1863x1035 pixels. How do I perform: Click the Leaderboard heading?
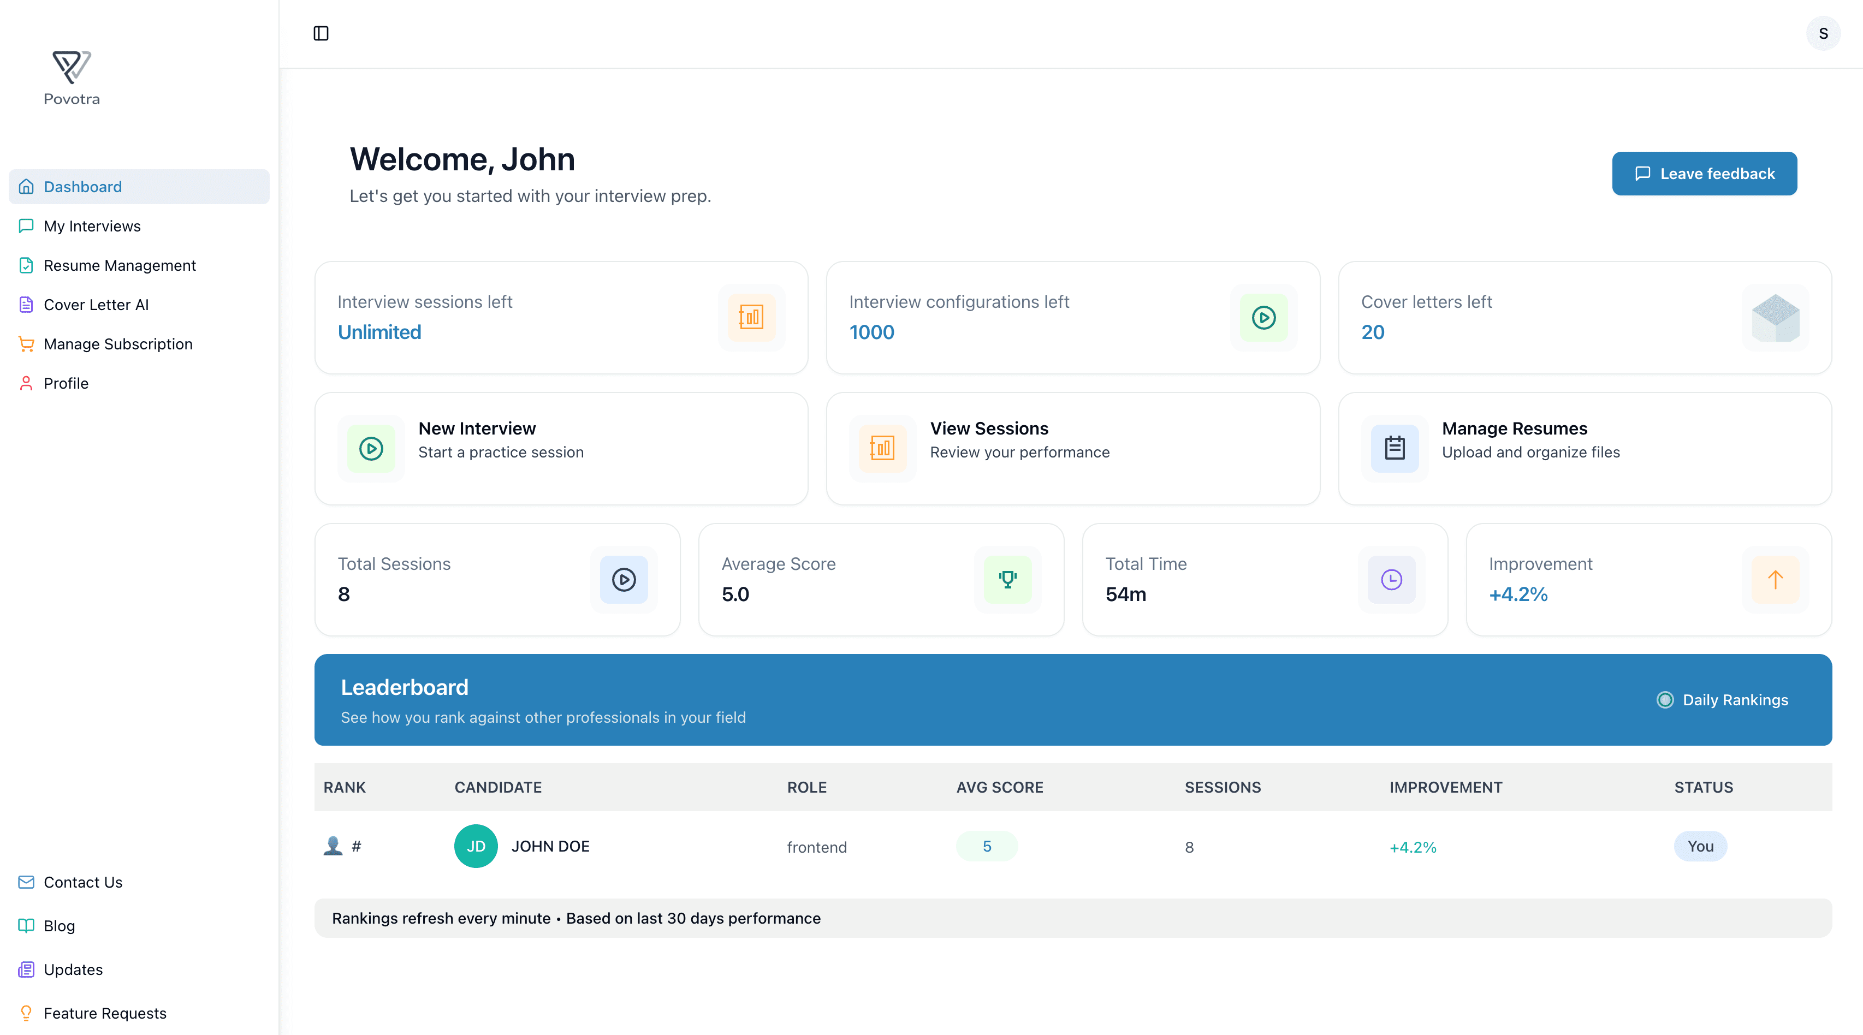(404, 687)
